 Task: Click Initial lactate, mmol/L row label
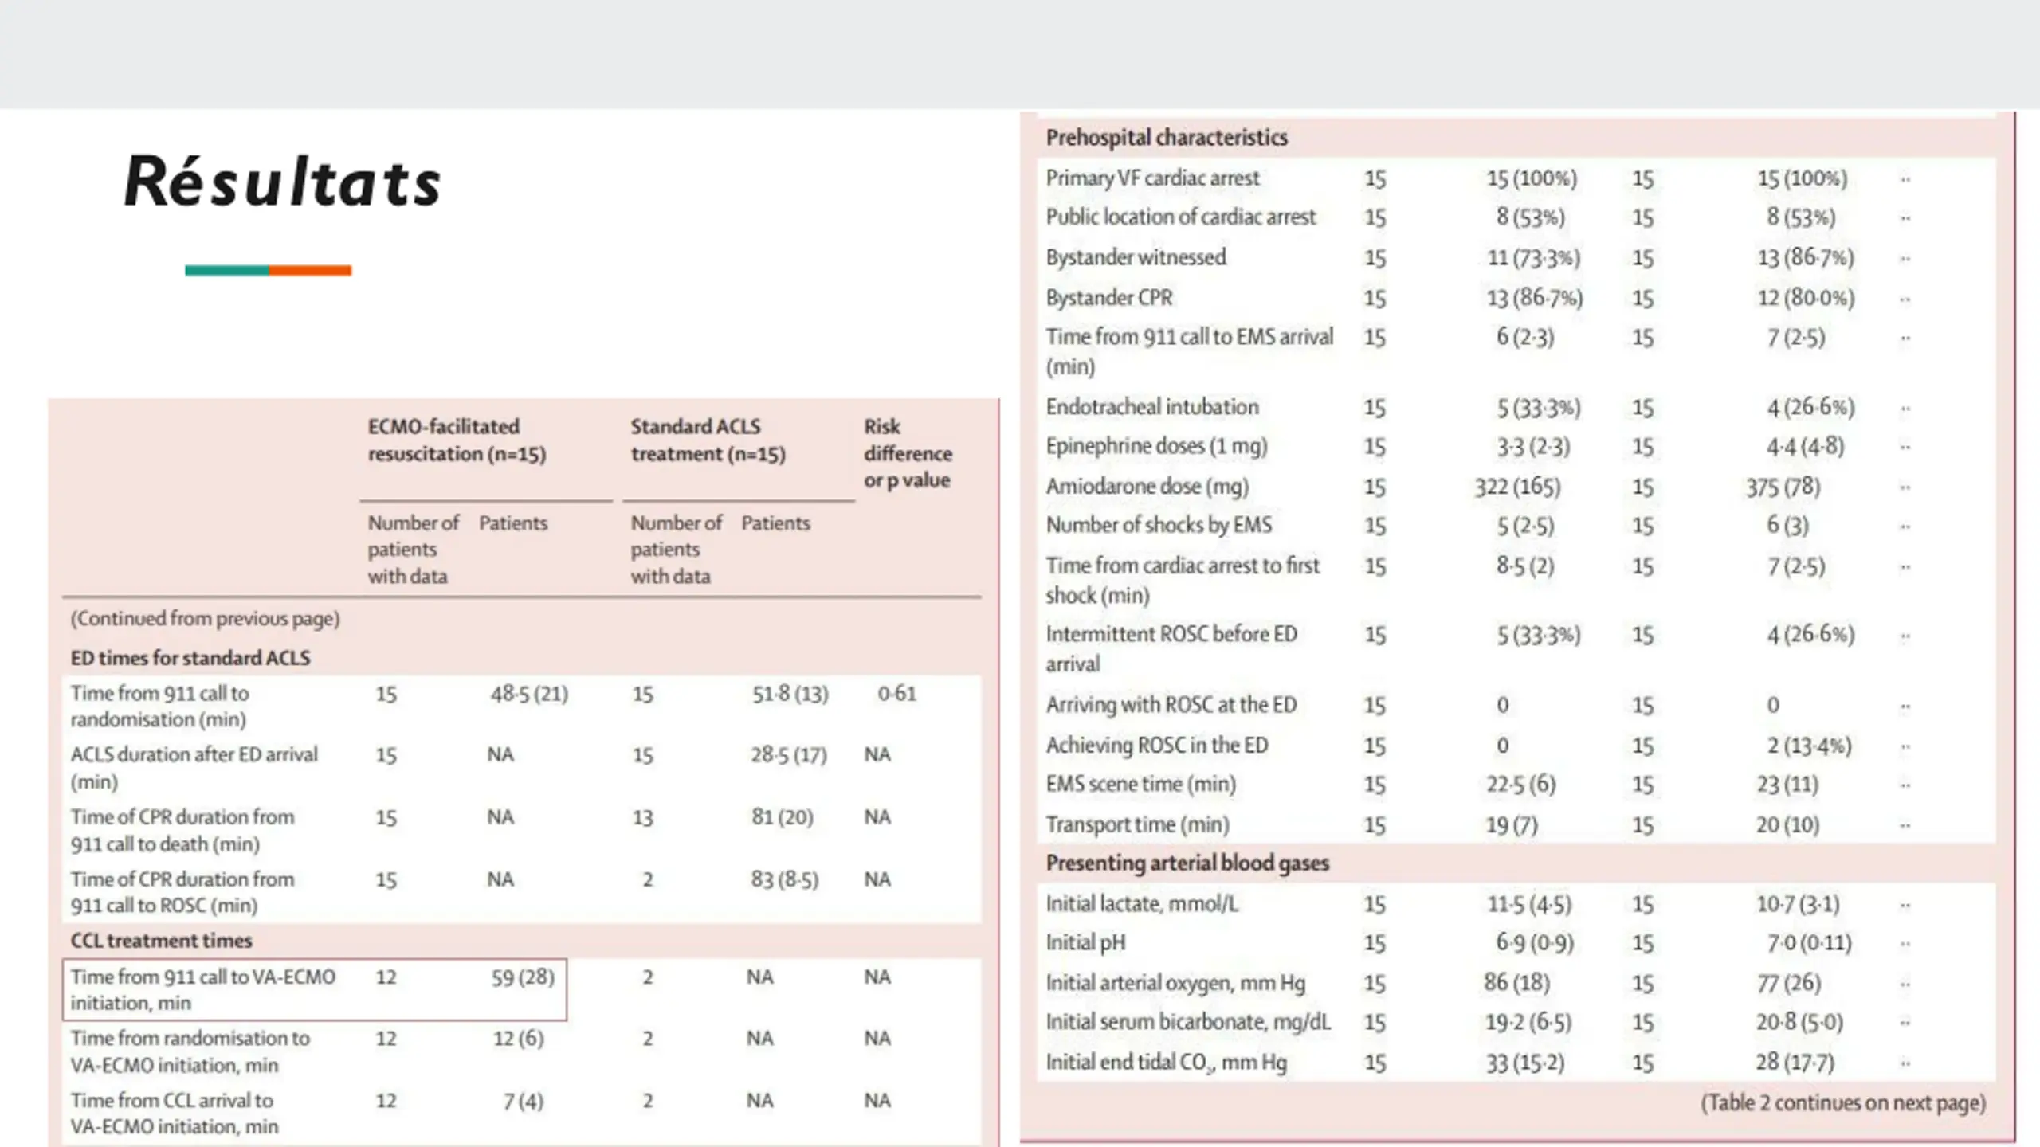[x=1142, y=904]
